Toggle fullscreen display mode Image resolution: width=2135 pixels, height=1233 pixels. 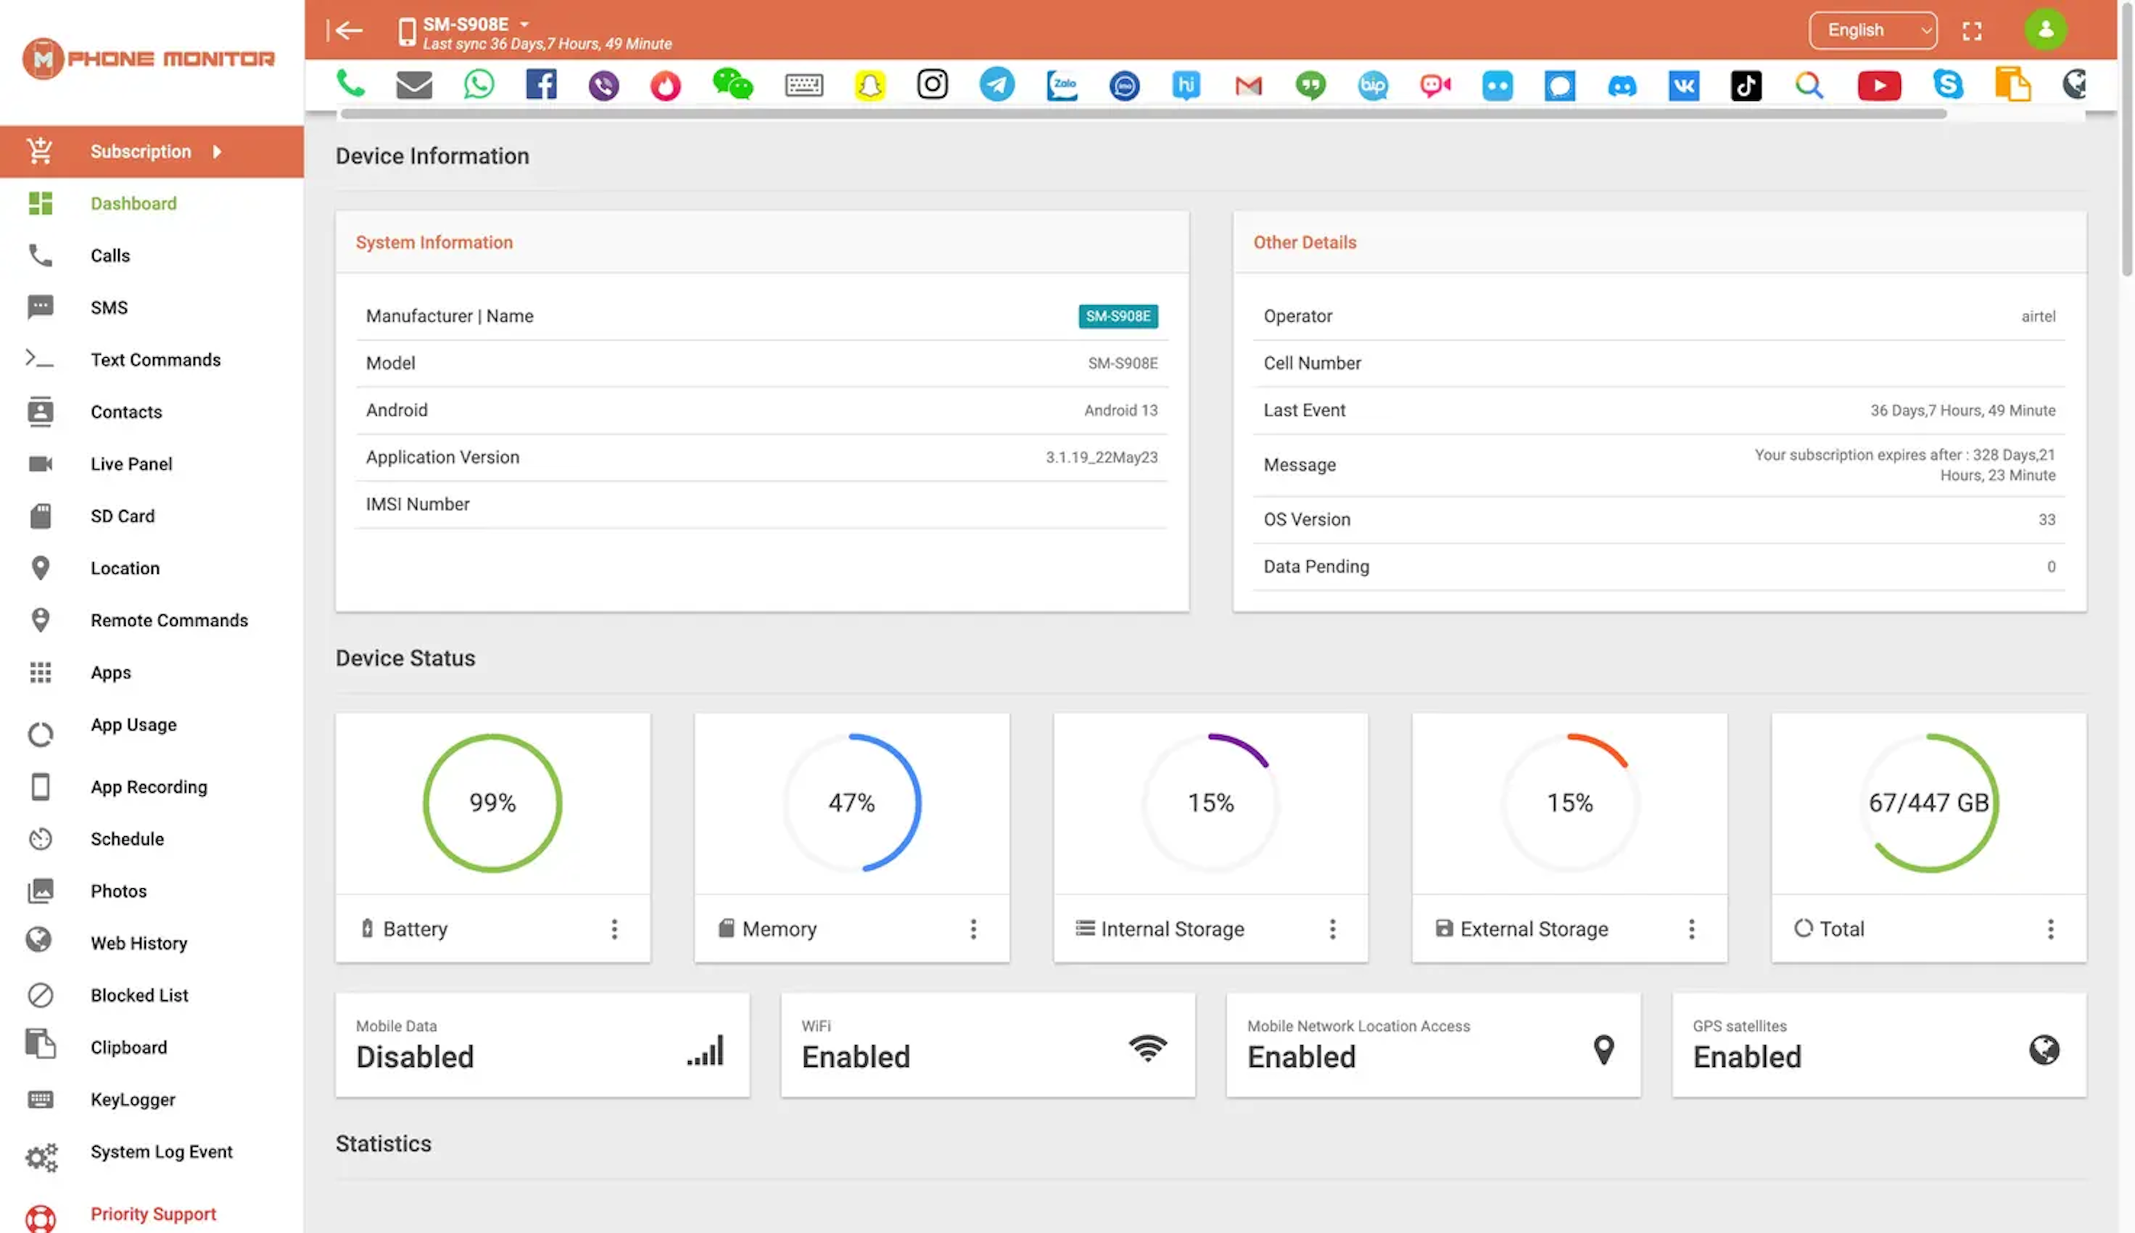(x=1974, y=29)
